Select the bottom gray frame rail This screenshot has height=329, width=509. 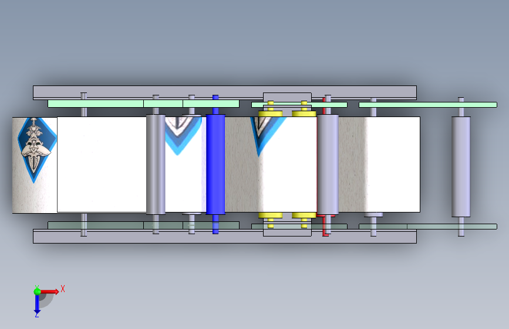click(225, 237)
